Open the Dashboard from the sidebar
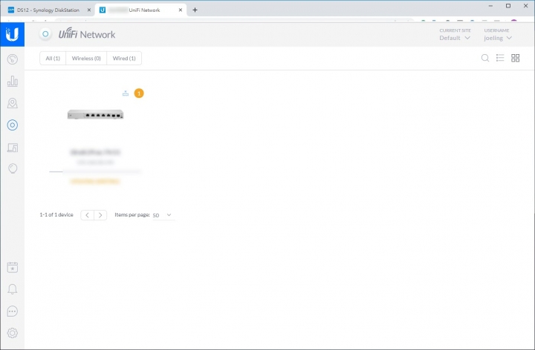 pyautogui.click(x=13, y=59)
